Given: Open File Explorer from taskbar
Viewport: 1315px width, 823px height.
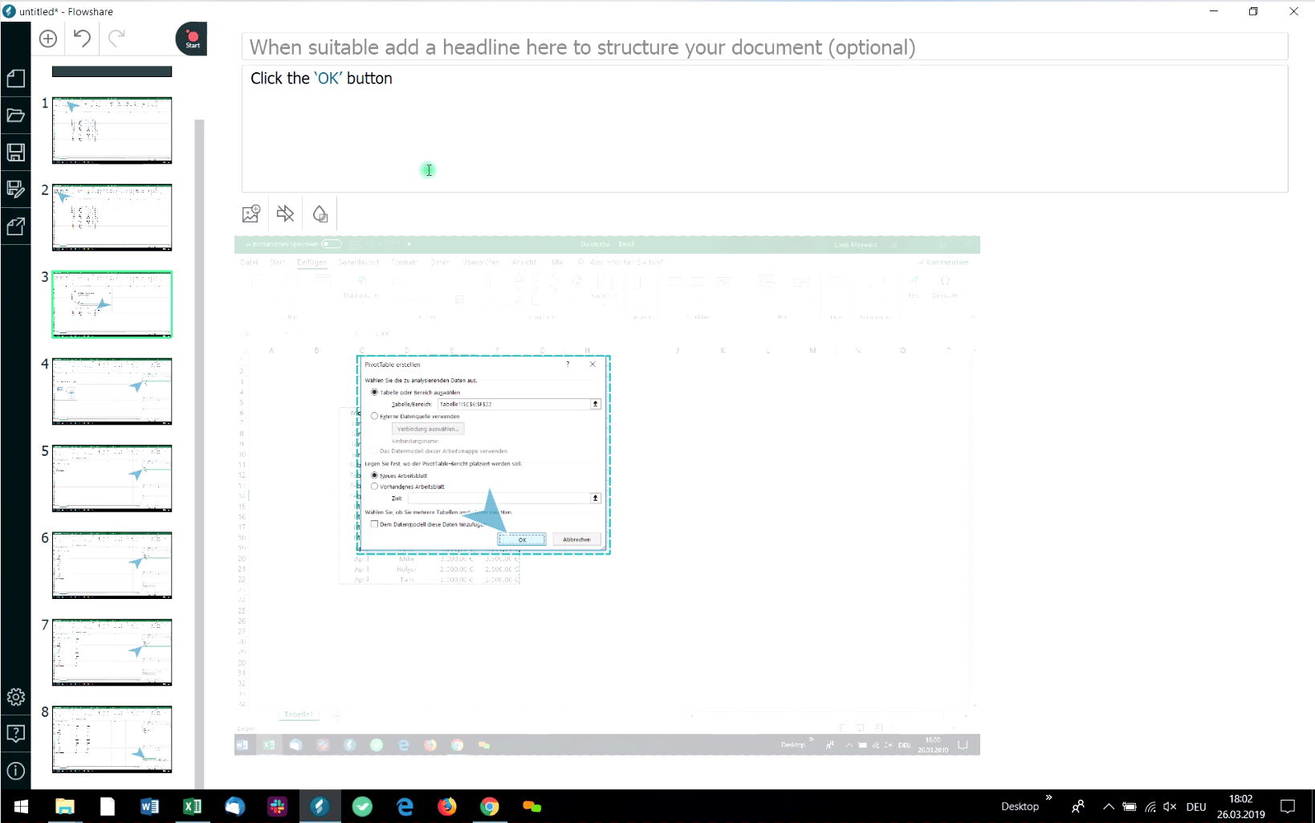Looking at the screenshot, I should click(x=64, y=806).
